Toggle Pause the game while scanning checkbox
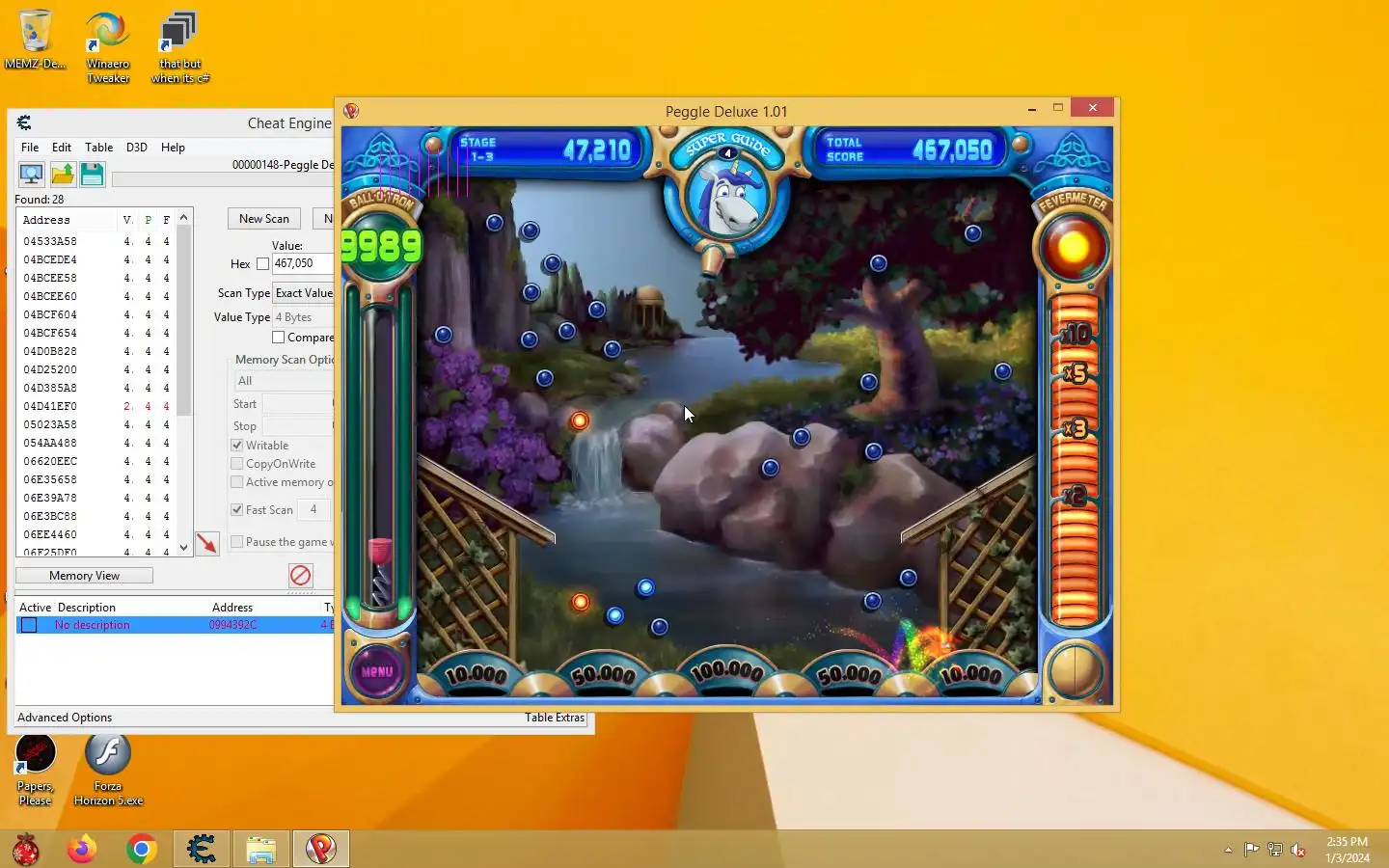 (x=236, y=542)
